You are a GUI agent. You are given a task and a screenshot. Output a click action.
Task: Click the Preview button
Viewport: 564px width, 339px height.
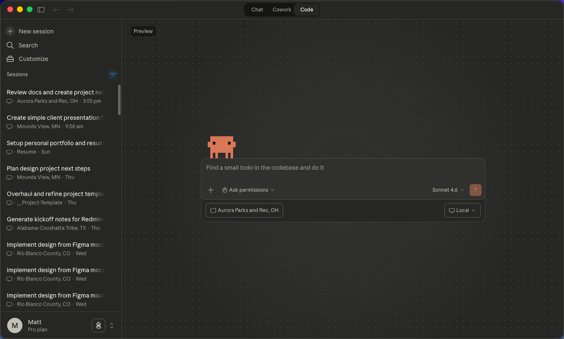tap(143, 31)
